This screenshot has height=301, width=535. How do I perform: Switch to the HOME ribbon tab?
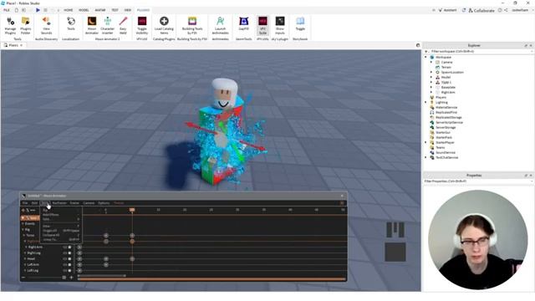click(x=69, y=10)
